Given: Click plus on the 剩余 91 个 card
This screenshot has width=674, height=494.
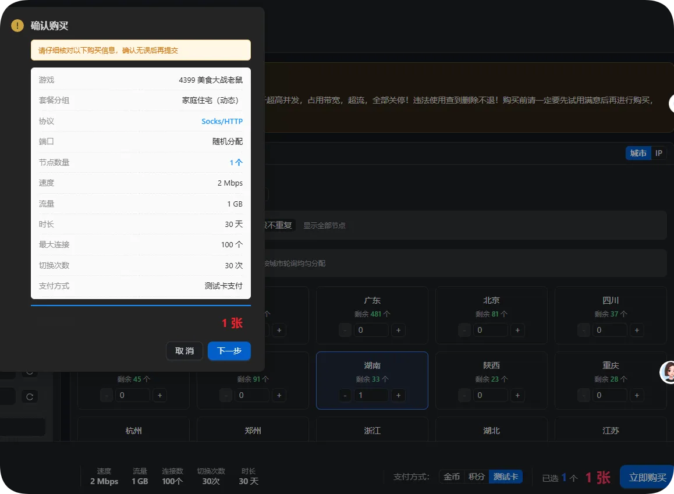Looking at the screenshot, I should pos(279,395).
